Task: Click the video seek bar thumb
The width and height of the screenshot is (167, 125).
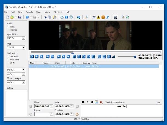Action: [73, 53]
